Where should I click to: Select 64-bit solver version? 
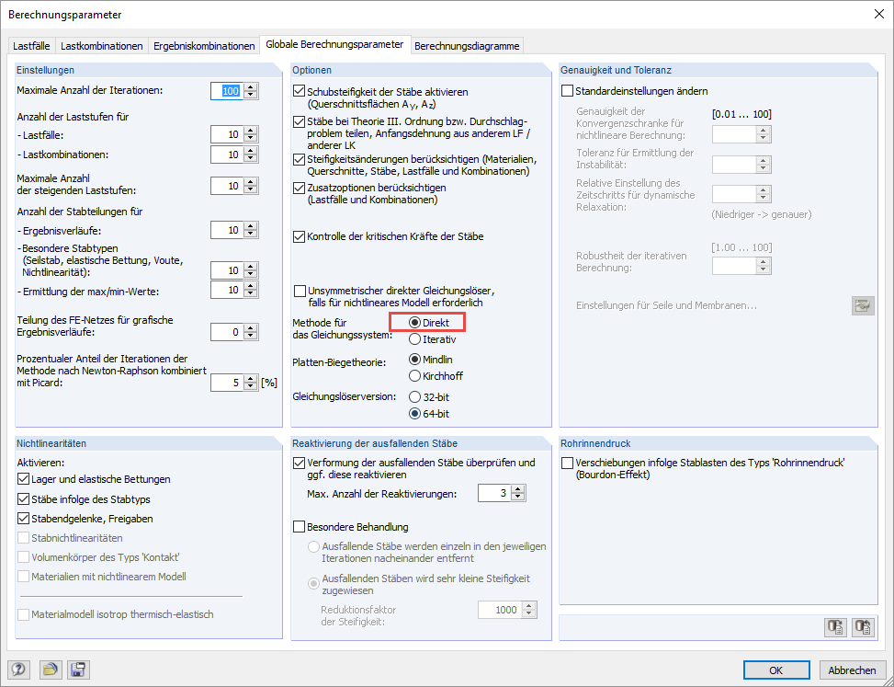pos(415,414)
